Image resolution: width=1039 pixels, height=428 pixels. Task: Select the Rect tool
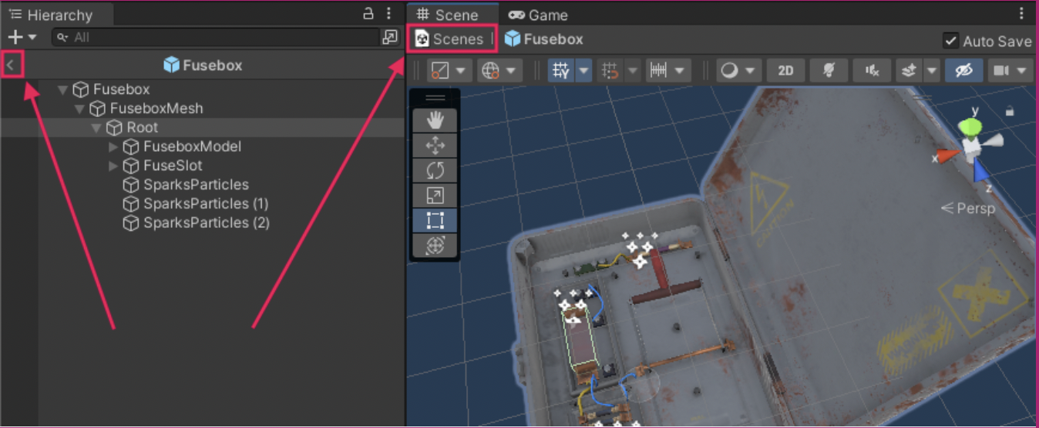pos(435,220)
